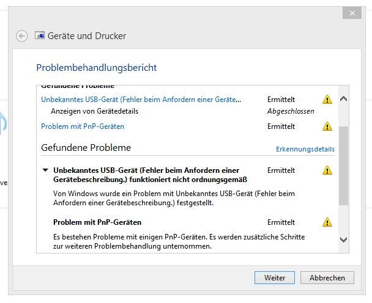This screenshot has height=303, width=372.
Task: Click warning icon beside Problem mit PnP-Geräten link
Action: coord(327,126)
